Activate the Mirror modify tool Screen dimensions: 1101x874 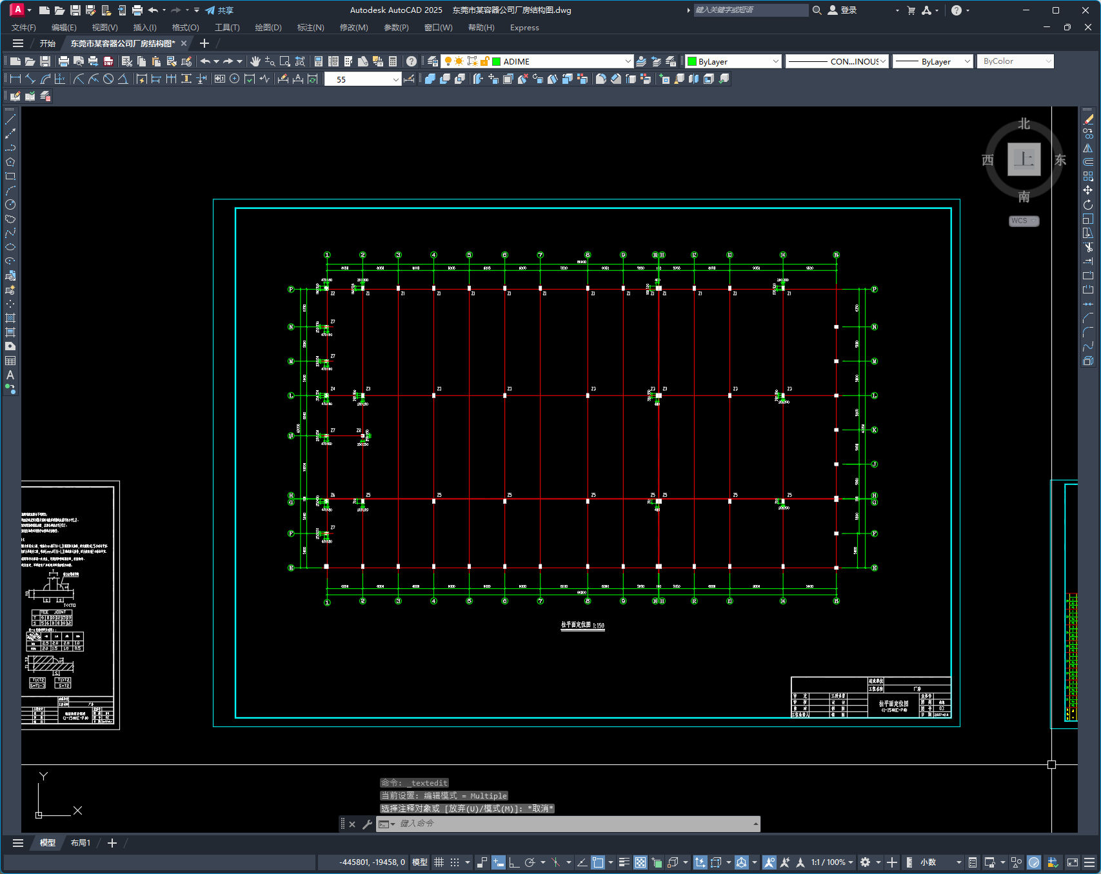tap(1088, 148)
